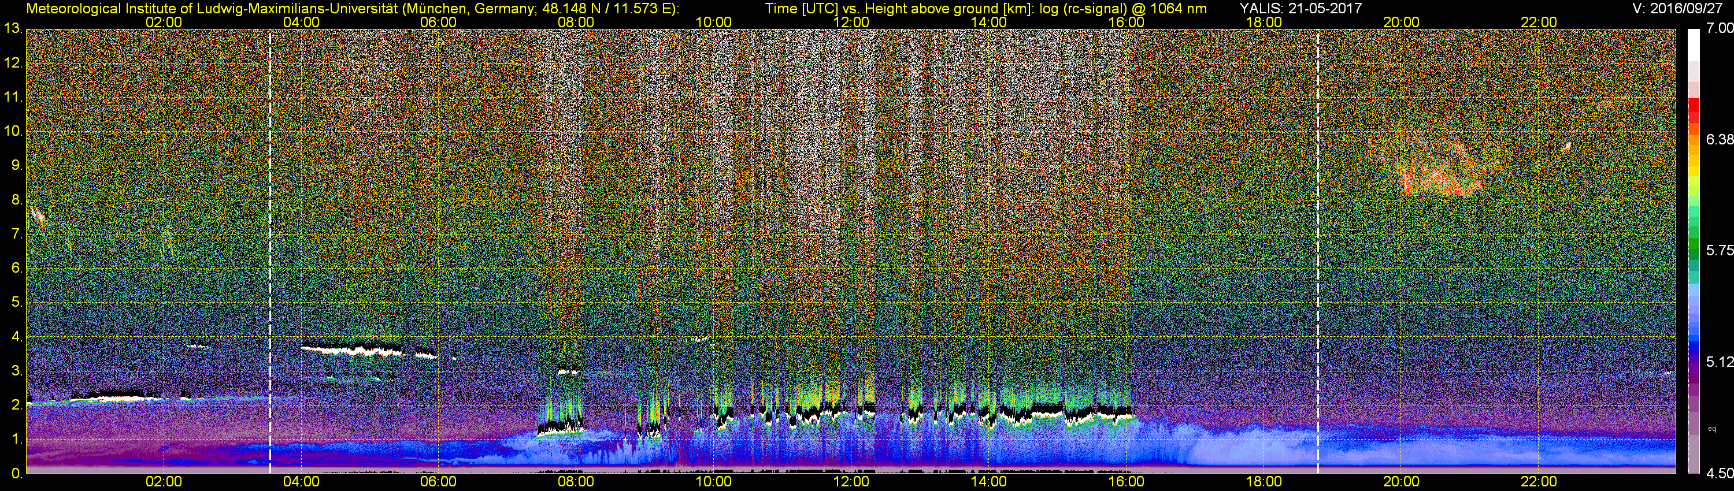Screen dimensions: 1734x491
Task: Click the 13. km height axis label
Action: coord(13,29)
